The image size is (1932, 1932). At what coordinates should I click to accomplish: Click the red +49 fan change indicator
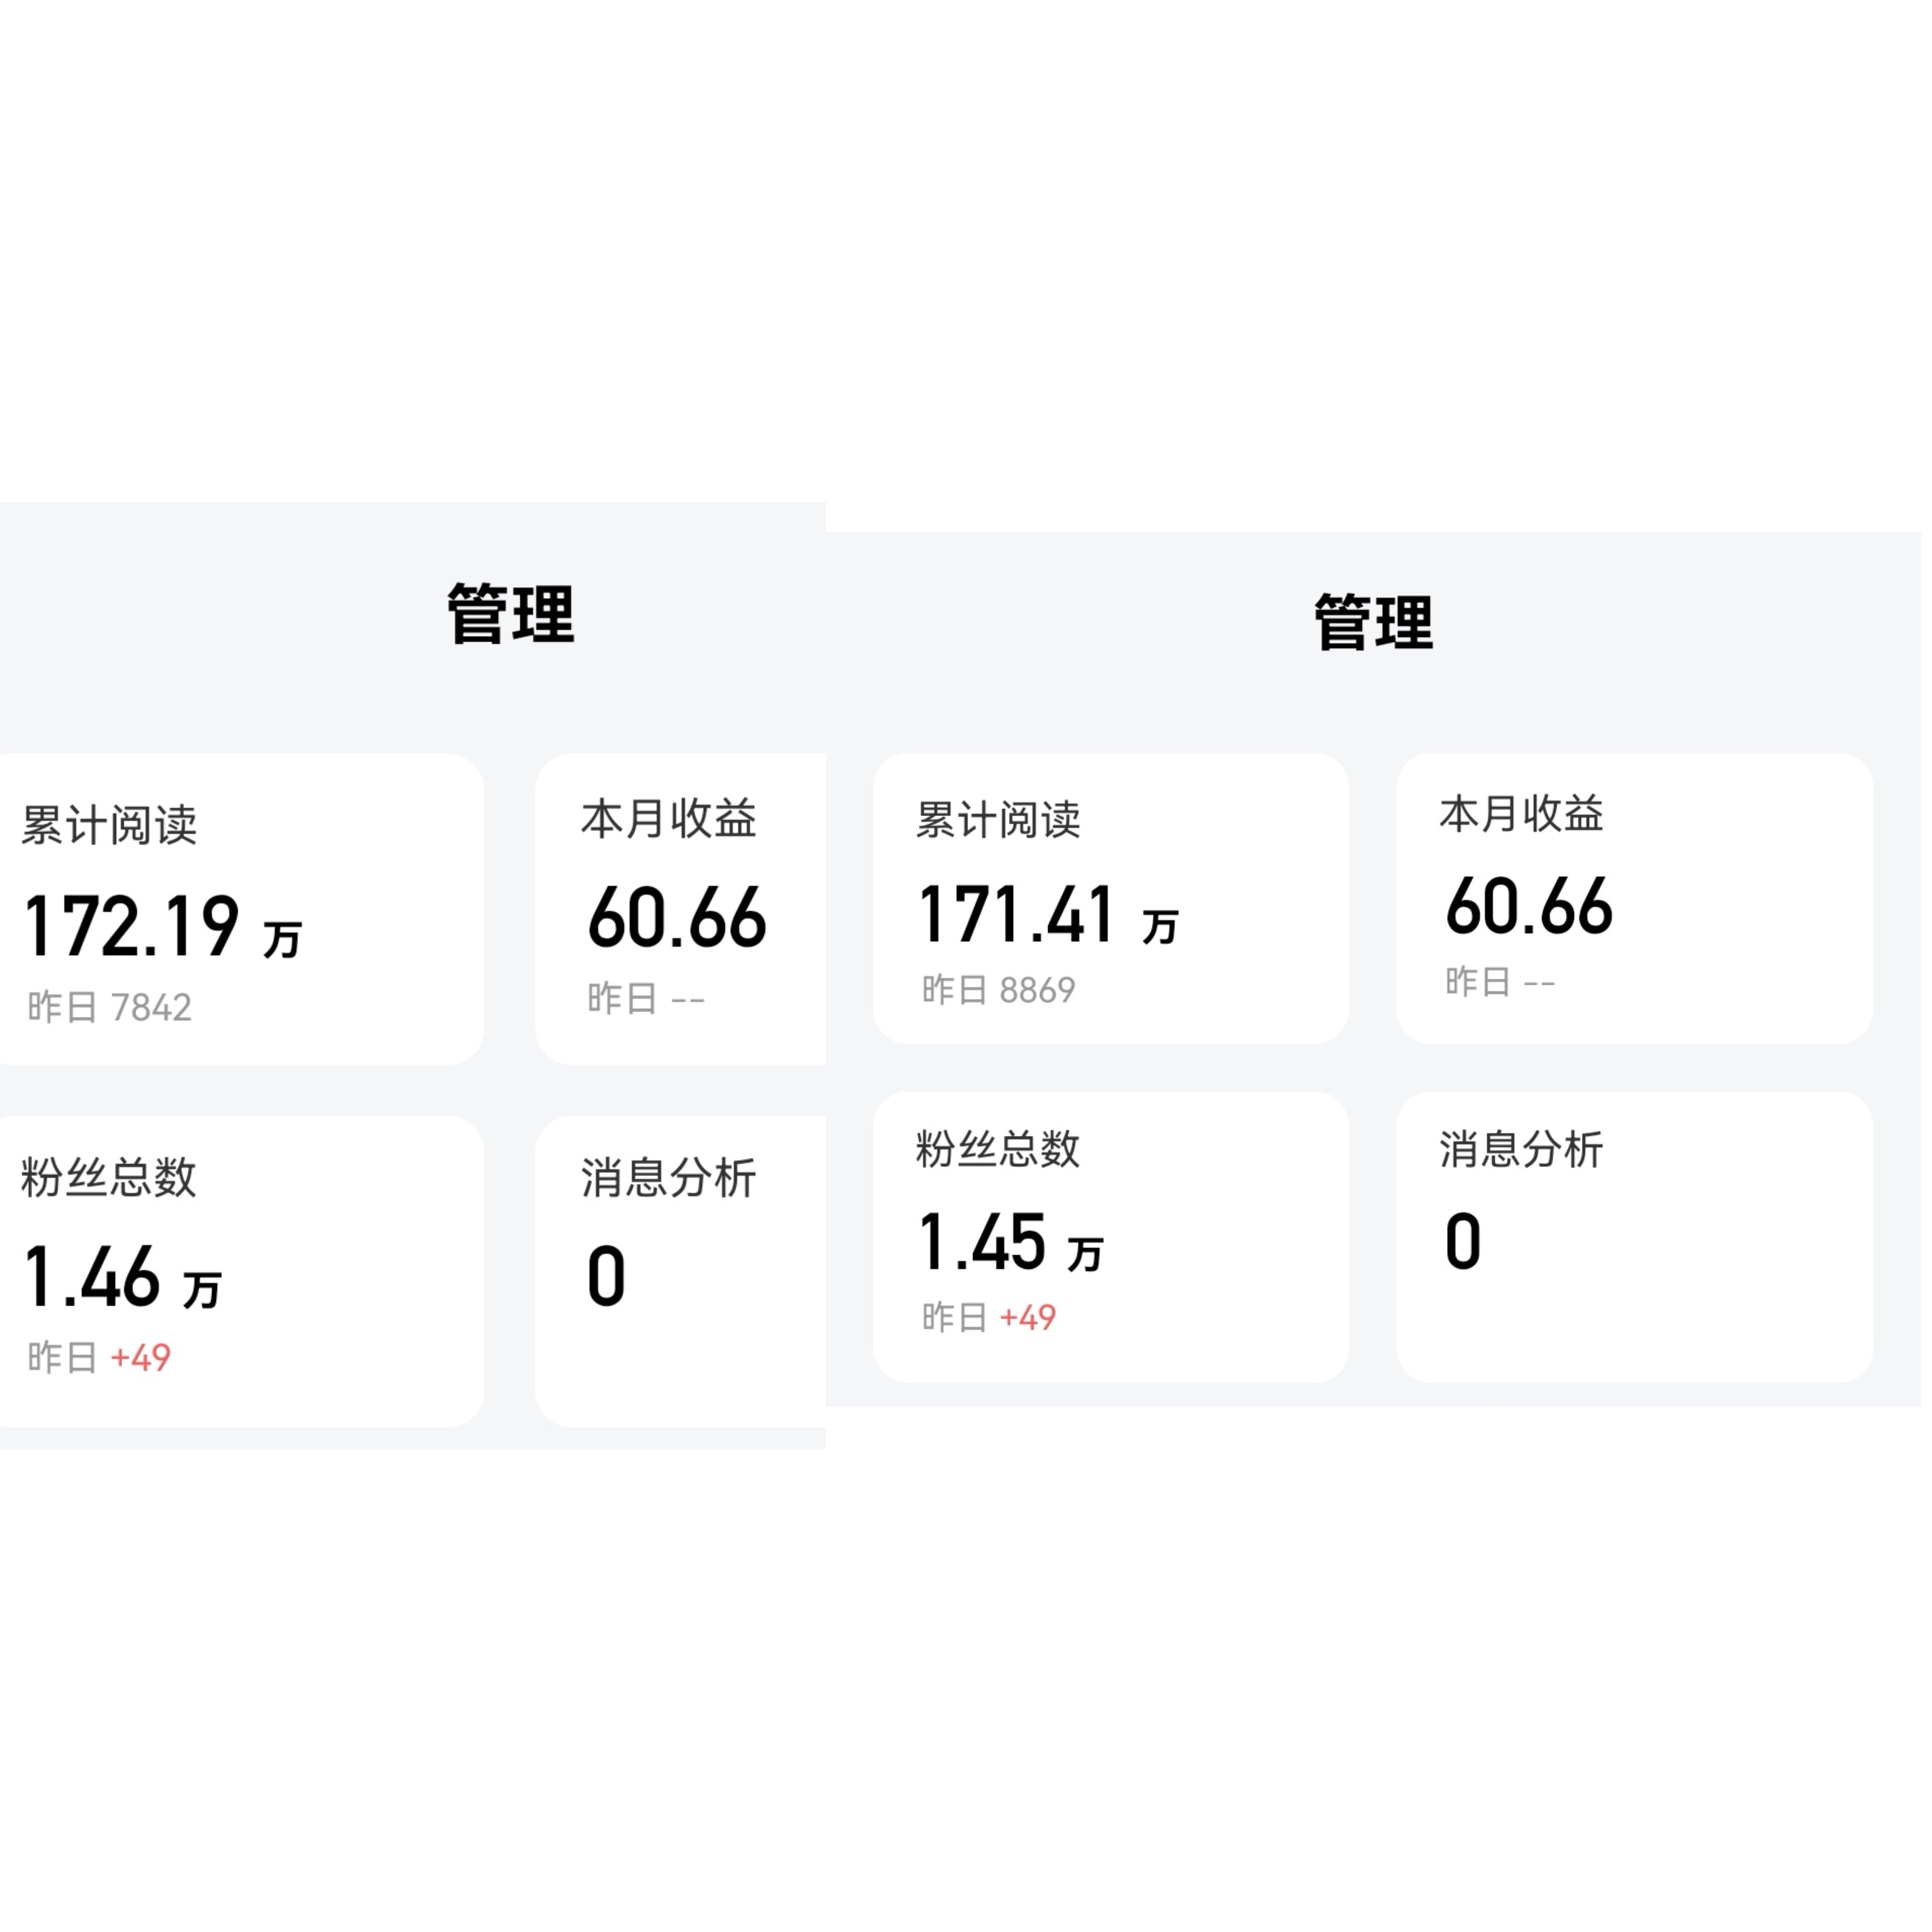click(x=143, y=1358)
